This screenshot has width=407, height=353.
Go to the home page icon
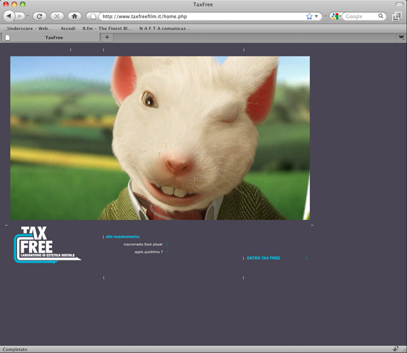(x=75, y=16)
